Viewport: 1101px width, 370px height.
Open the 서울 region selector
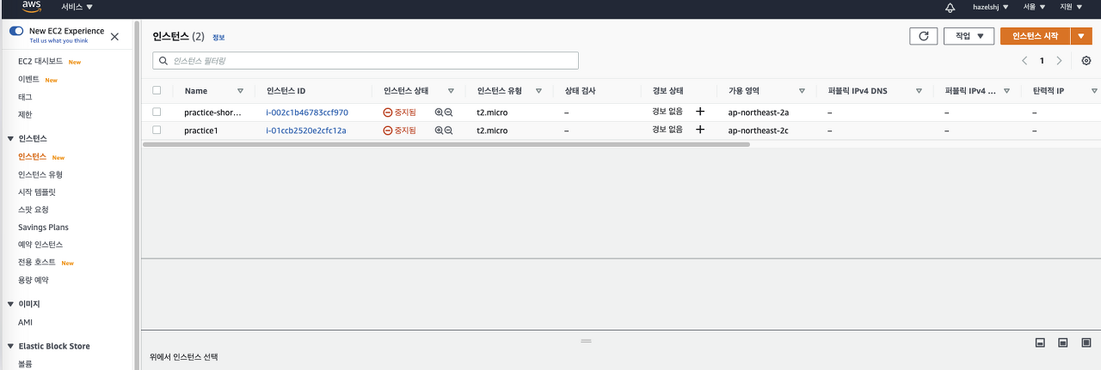[1034, 7]
